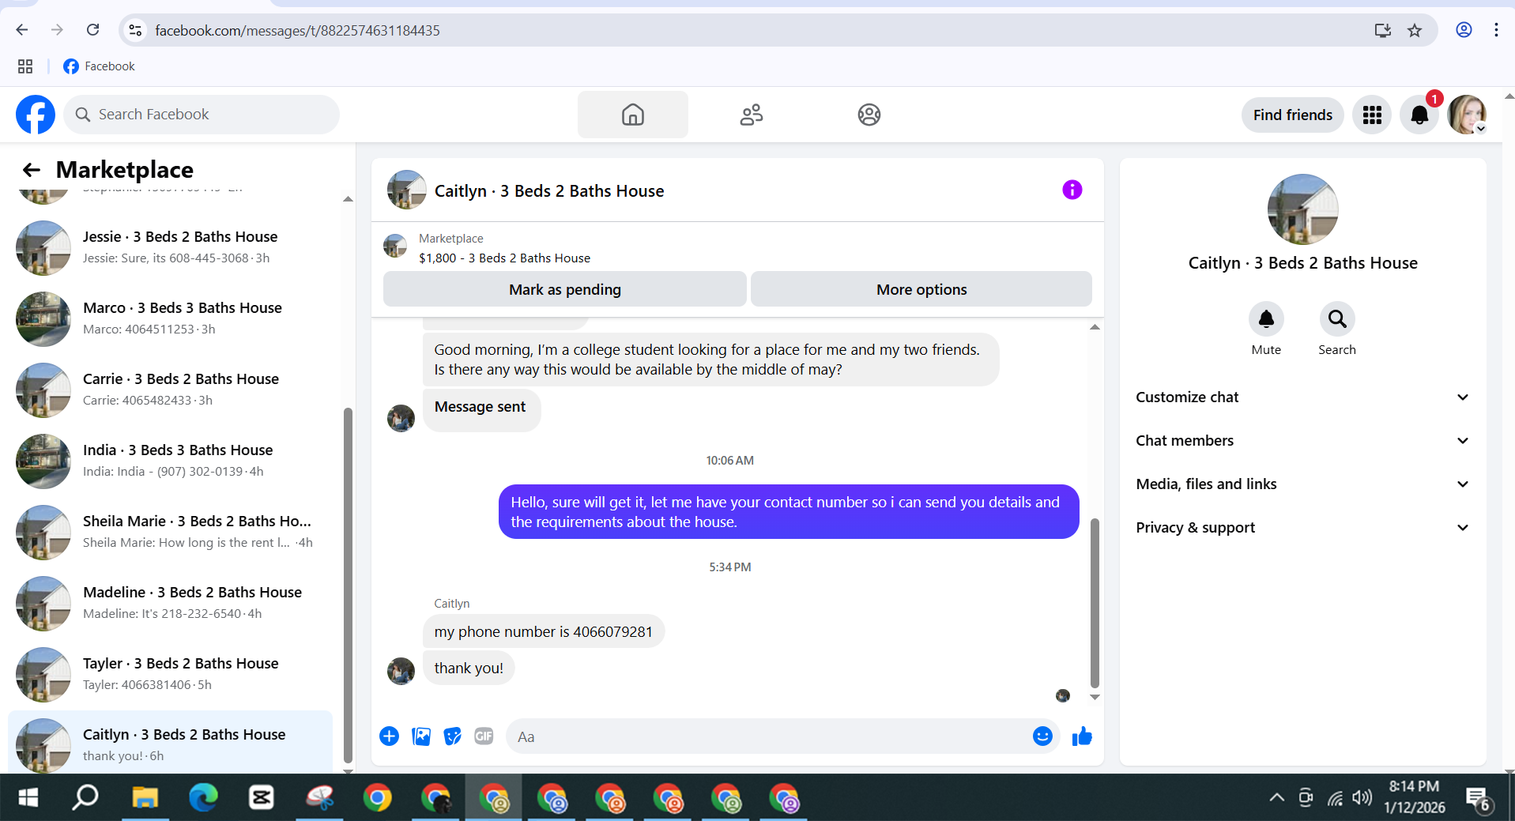Image resolution: width=1515 pixels, height=821 pixels.
Task: Open Sheila Marie's conversation
Action: coord(170,532)
